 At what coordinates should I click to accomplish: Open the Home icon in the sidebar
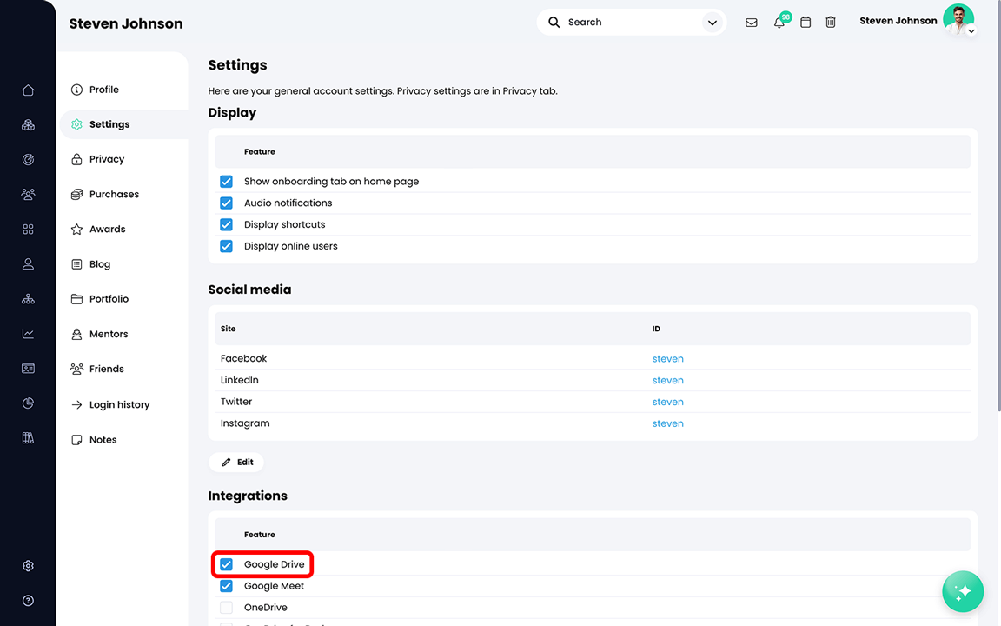28,90
